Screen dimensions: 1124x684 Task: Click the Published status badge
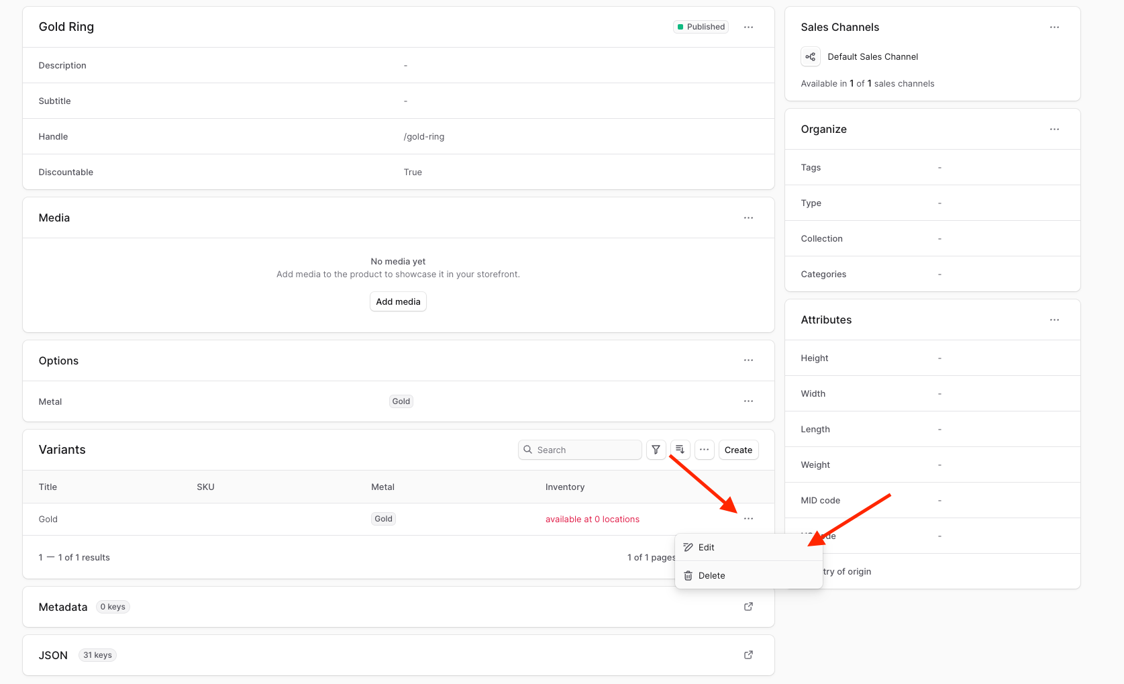point(700,26)
